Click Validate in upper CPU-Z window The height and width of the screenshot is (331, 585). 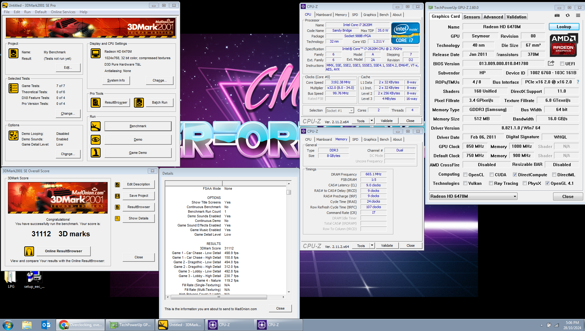click(x=387, y=121)
